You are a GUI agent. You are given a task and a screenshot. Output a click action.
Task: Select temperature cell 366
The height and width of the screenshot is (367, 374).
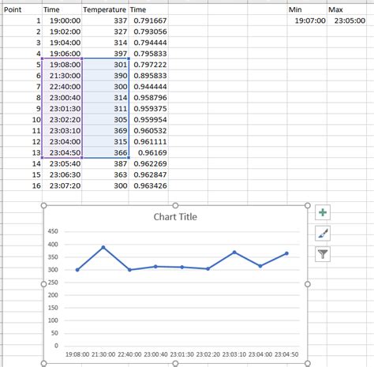point(105,152)
